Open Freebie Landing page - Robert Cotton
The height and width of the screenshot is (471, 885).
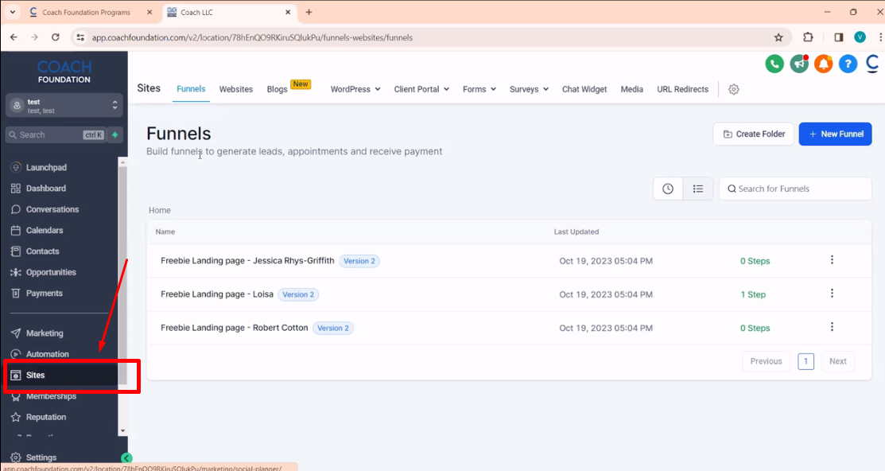tap(235, 328)
